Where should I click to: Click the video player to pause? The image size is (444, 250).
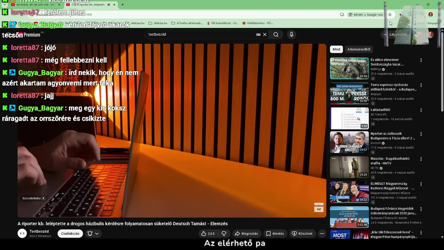tap(172, 131)
